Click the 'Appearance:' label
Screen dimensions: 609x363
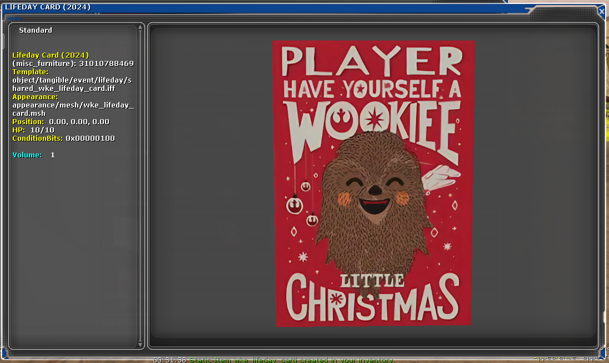click(x=35, y=97)
